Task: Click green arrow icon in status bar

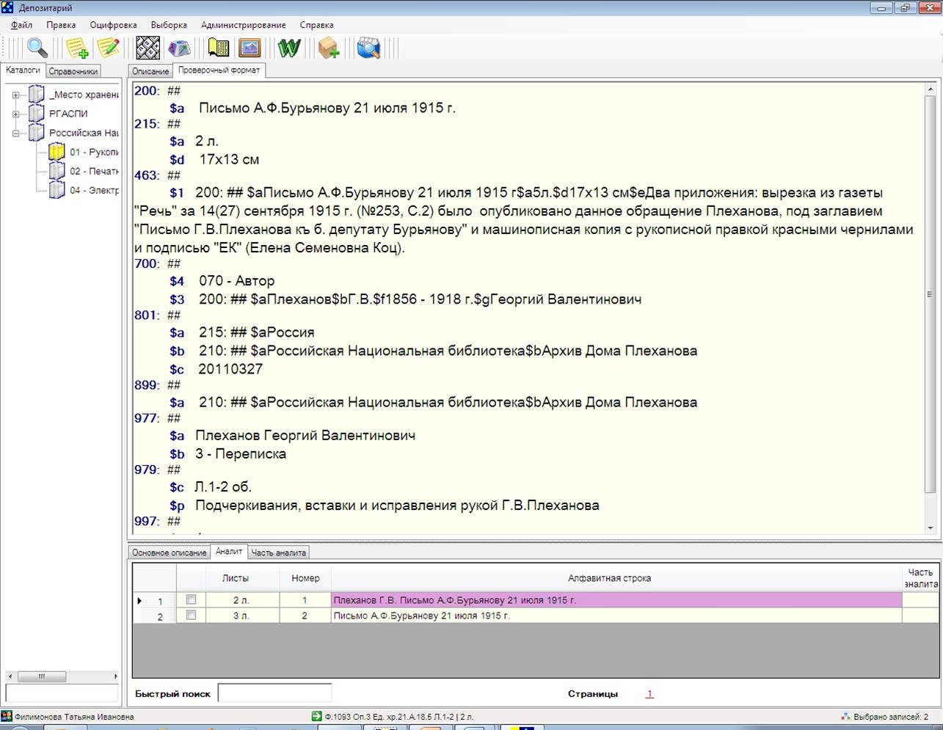Action: [x=316, y=716]
